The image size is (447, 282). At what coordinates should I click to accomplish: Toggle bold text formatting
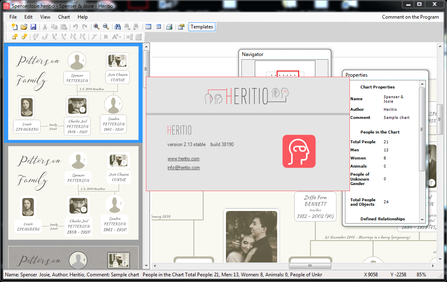pyautogui.click(x=106, y=37)
